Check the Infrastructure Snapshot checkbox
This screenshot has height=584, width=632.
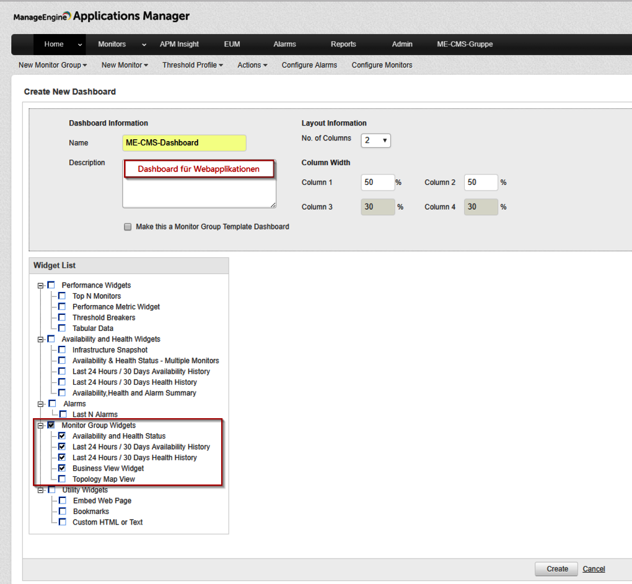click(62, 350)
